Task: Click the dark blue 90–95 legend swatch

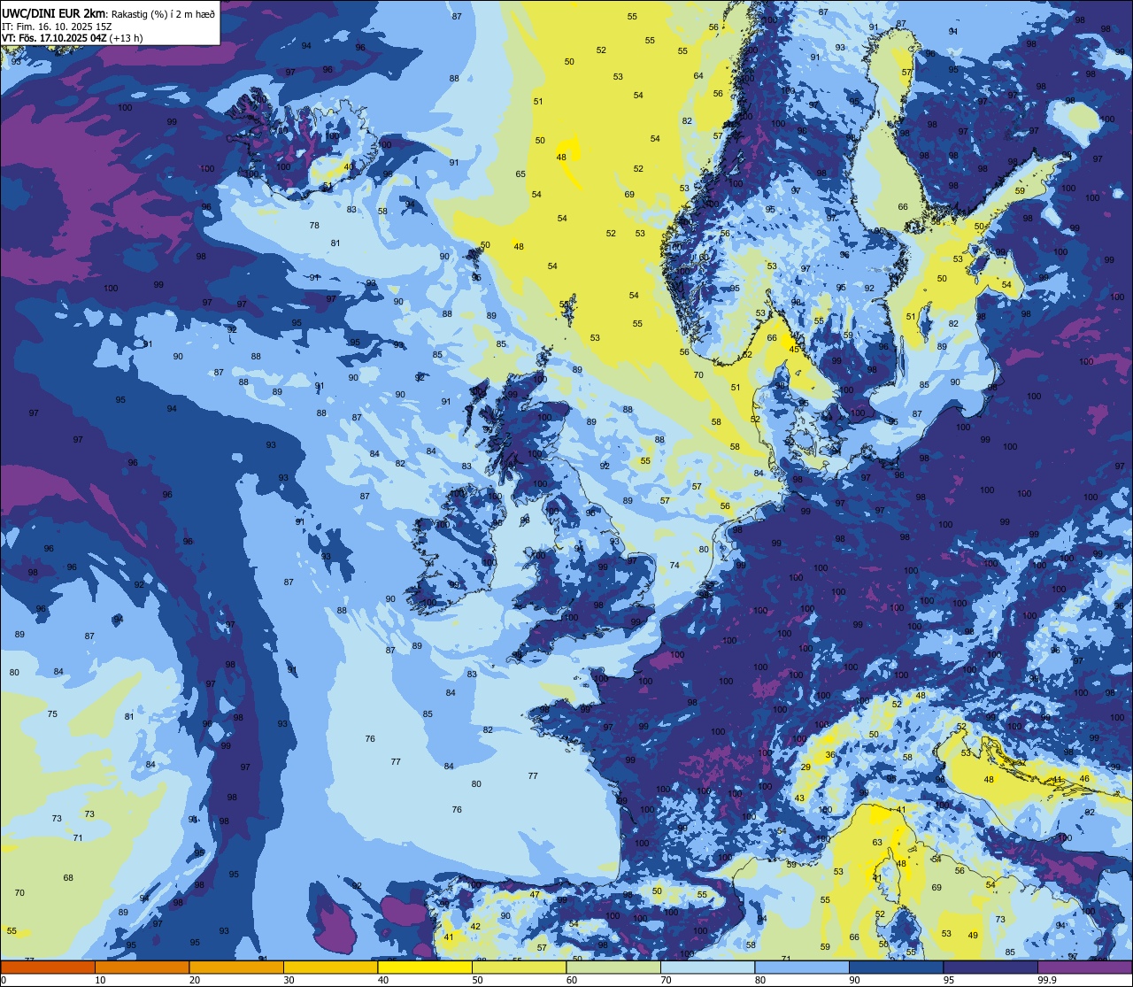Action: point(897,967)
